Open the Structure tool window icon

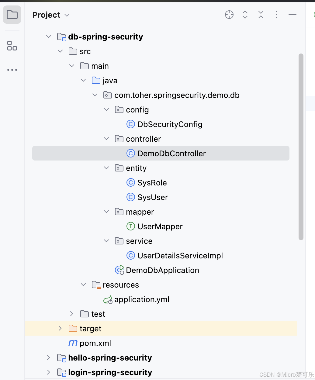click(x=12, y=46)
